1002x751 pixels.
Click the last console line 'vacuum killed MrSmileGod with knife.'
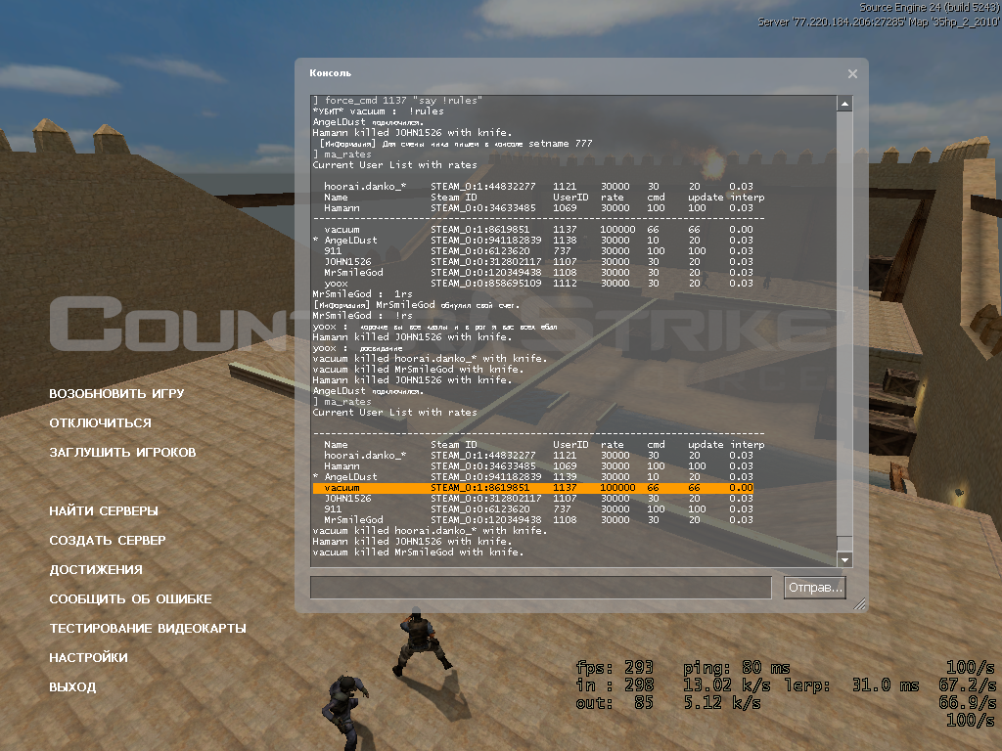pyautogui.click(x=418, y=552)
